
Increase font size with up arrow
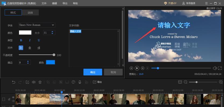click(x=52, y=32)
